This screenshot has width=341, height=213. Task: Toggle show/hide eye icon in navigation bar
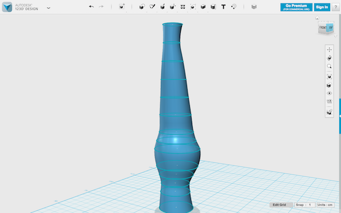click(x=329, y=93)
